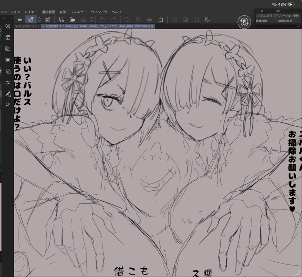Screen dimensions: 302x277
Task: Open the Tool Property sliders icon
Action: tap(8, 82)
